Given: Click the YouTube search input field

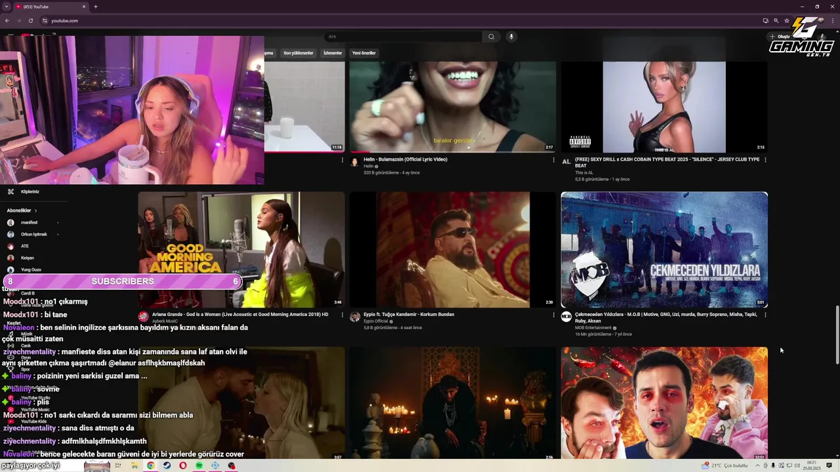Looking at the screenshot, I should click(x=403, y=37).
